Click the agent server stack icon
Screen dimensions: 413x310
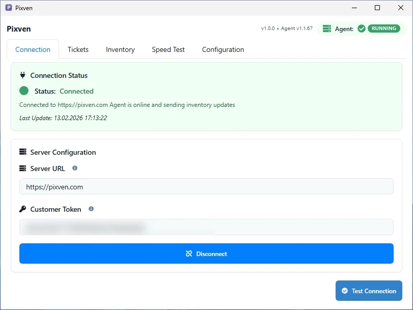tap(326, 29)
